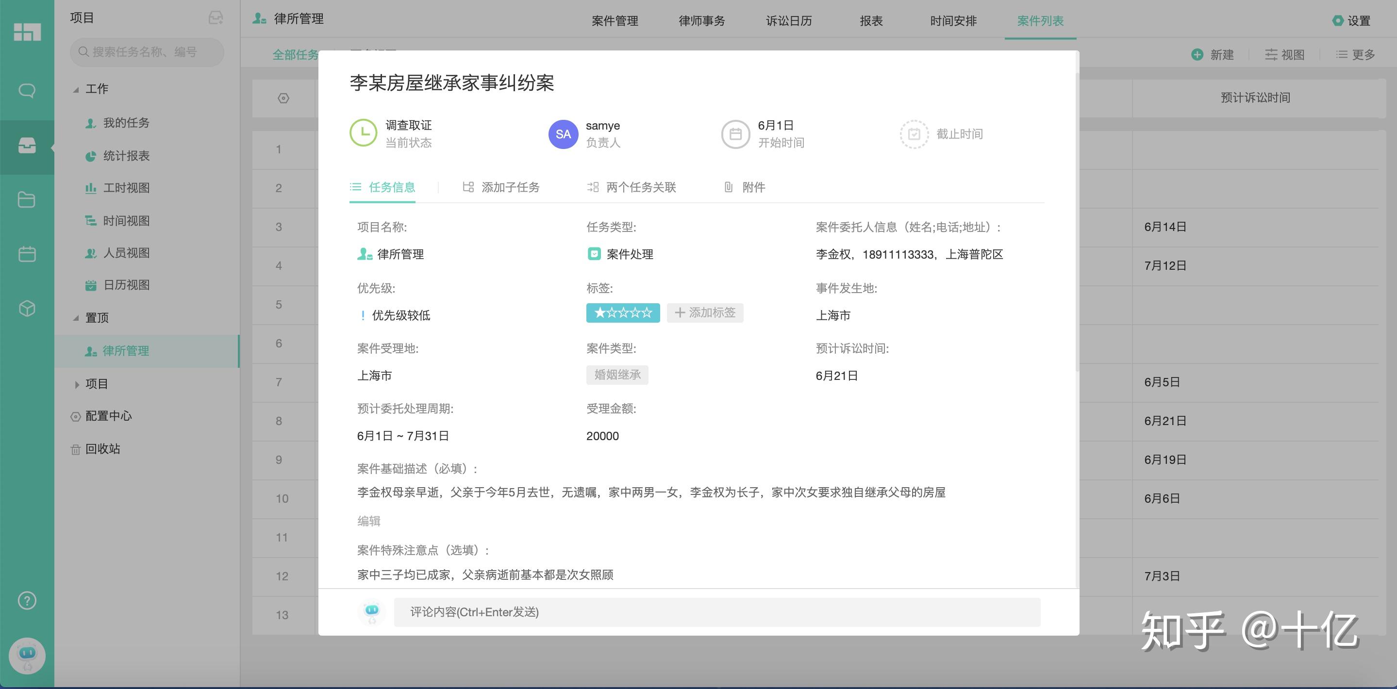The height and width of the screenshot is (689, 1397).
Task: Select the inbox tray icon in left rail
Action: [27, 145]
